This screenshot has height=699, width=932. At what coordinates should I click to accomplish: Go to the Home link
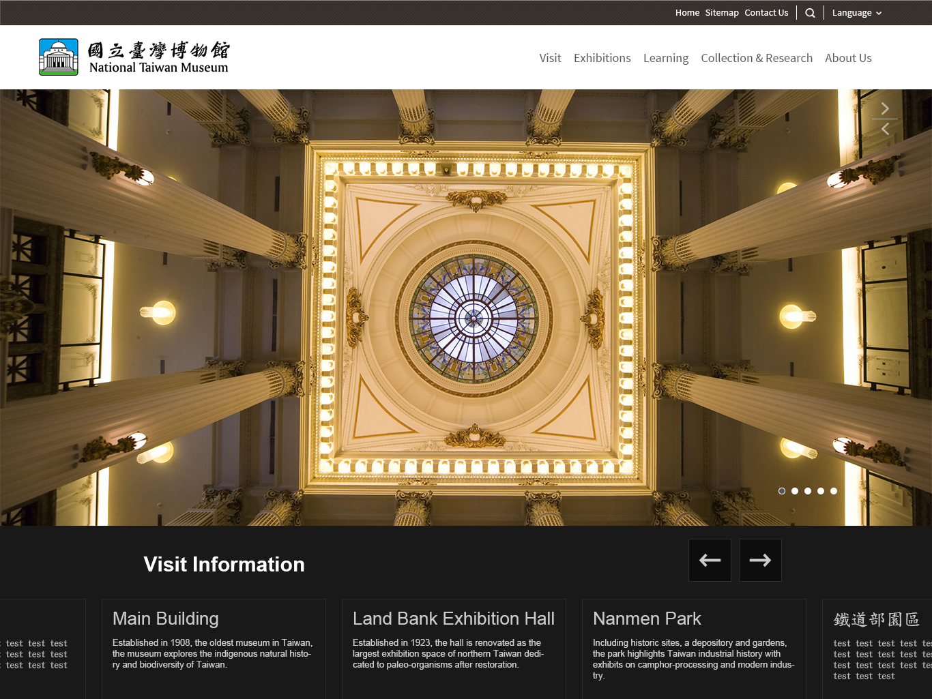coord(687,13)
